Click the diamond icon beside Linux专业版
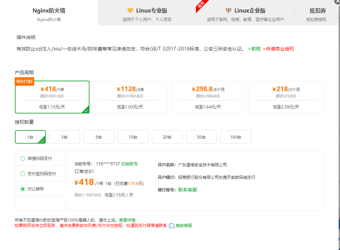Viewport: 340px width, 250px height. [x=130, y=11]
